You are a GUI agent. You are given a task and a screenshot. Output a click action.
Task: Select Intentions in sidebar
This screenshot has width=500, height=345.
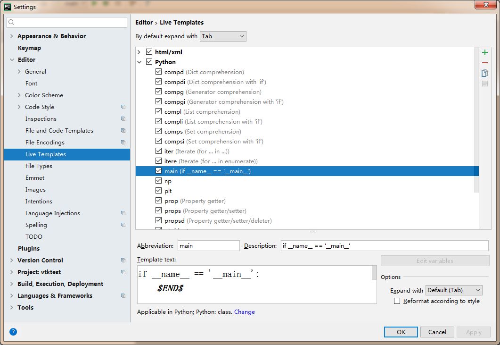coord(39,202)
